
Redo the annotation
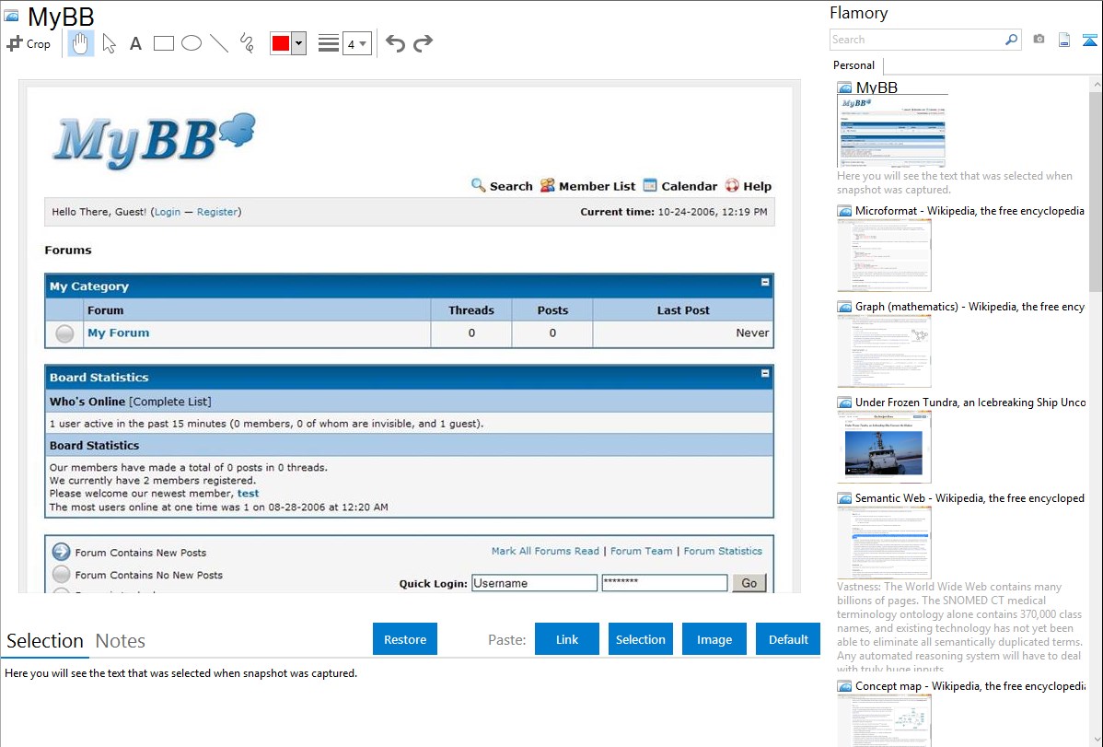424,43
